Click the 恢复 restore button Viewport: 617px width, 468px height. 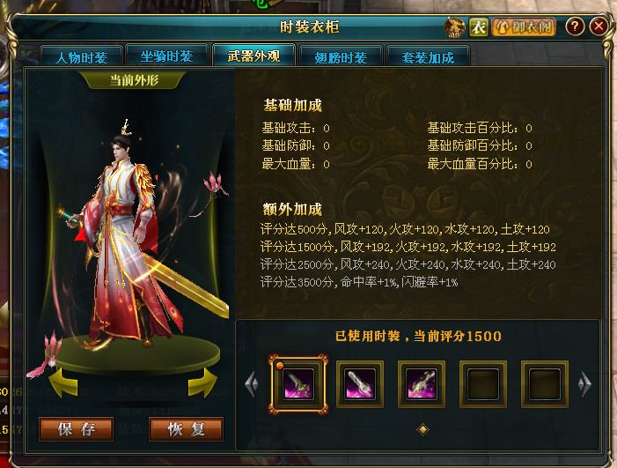(186, 429)
